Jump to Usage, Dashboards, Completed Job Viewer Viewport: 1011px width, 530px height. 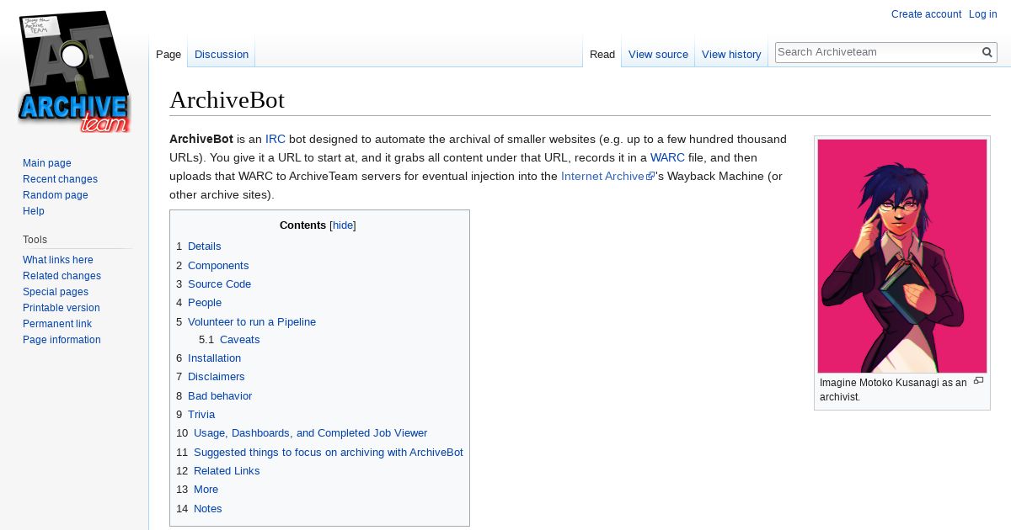[310, 433]
